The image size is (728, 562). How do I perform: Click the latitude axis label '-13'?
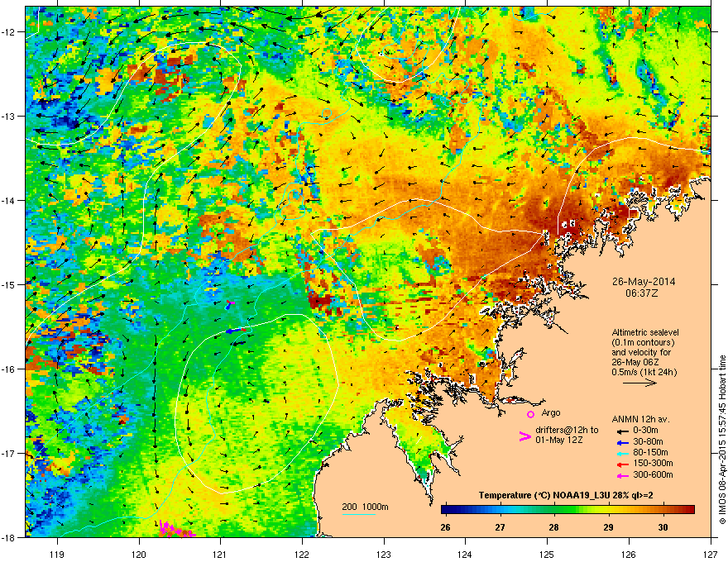8,117
